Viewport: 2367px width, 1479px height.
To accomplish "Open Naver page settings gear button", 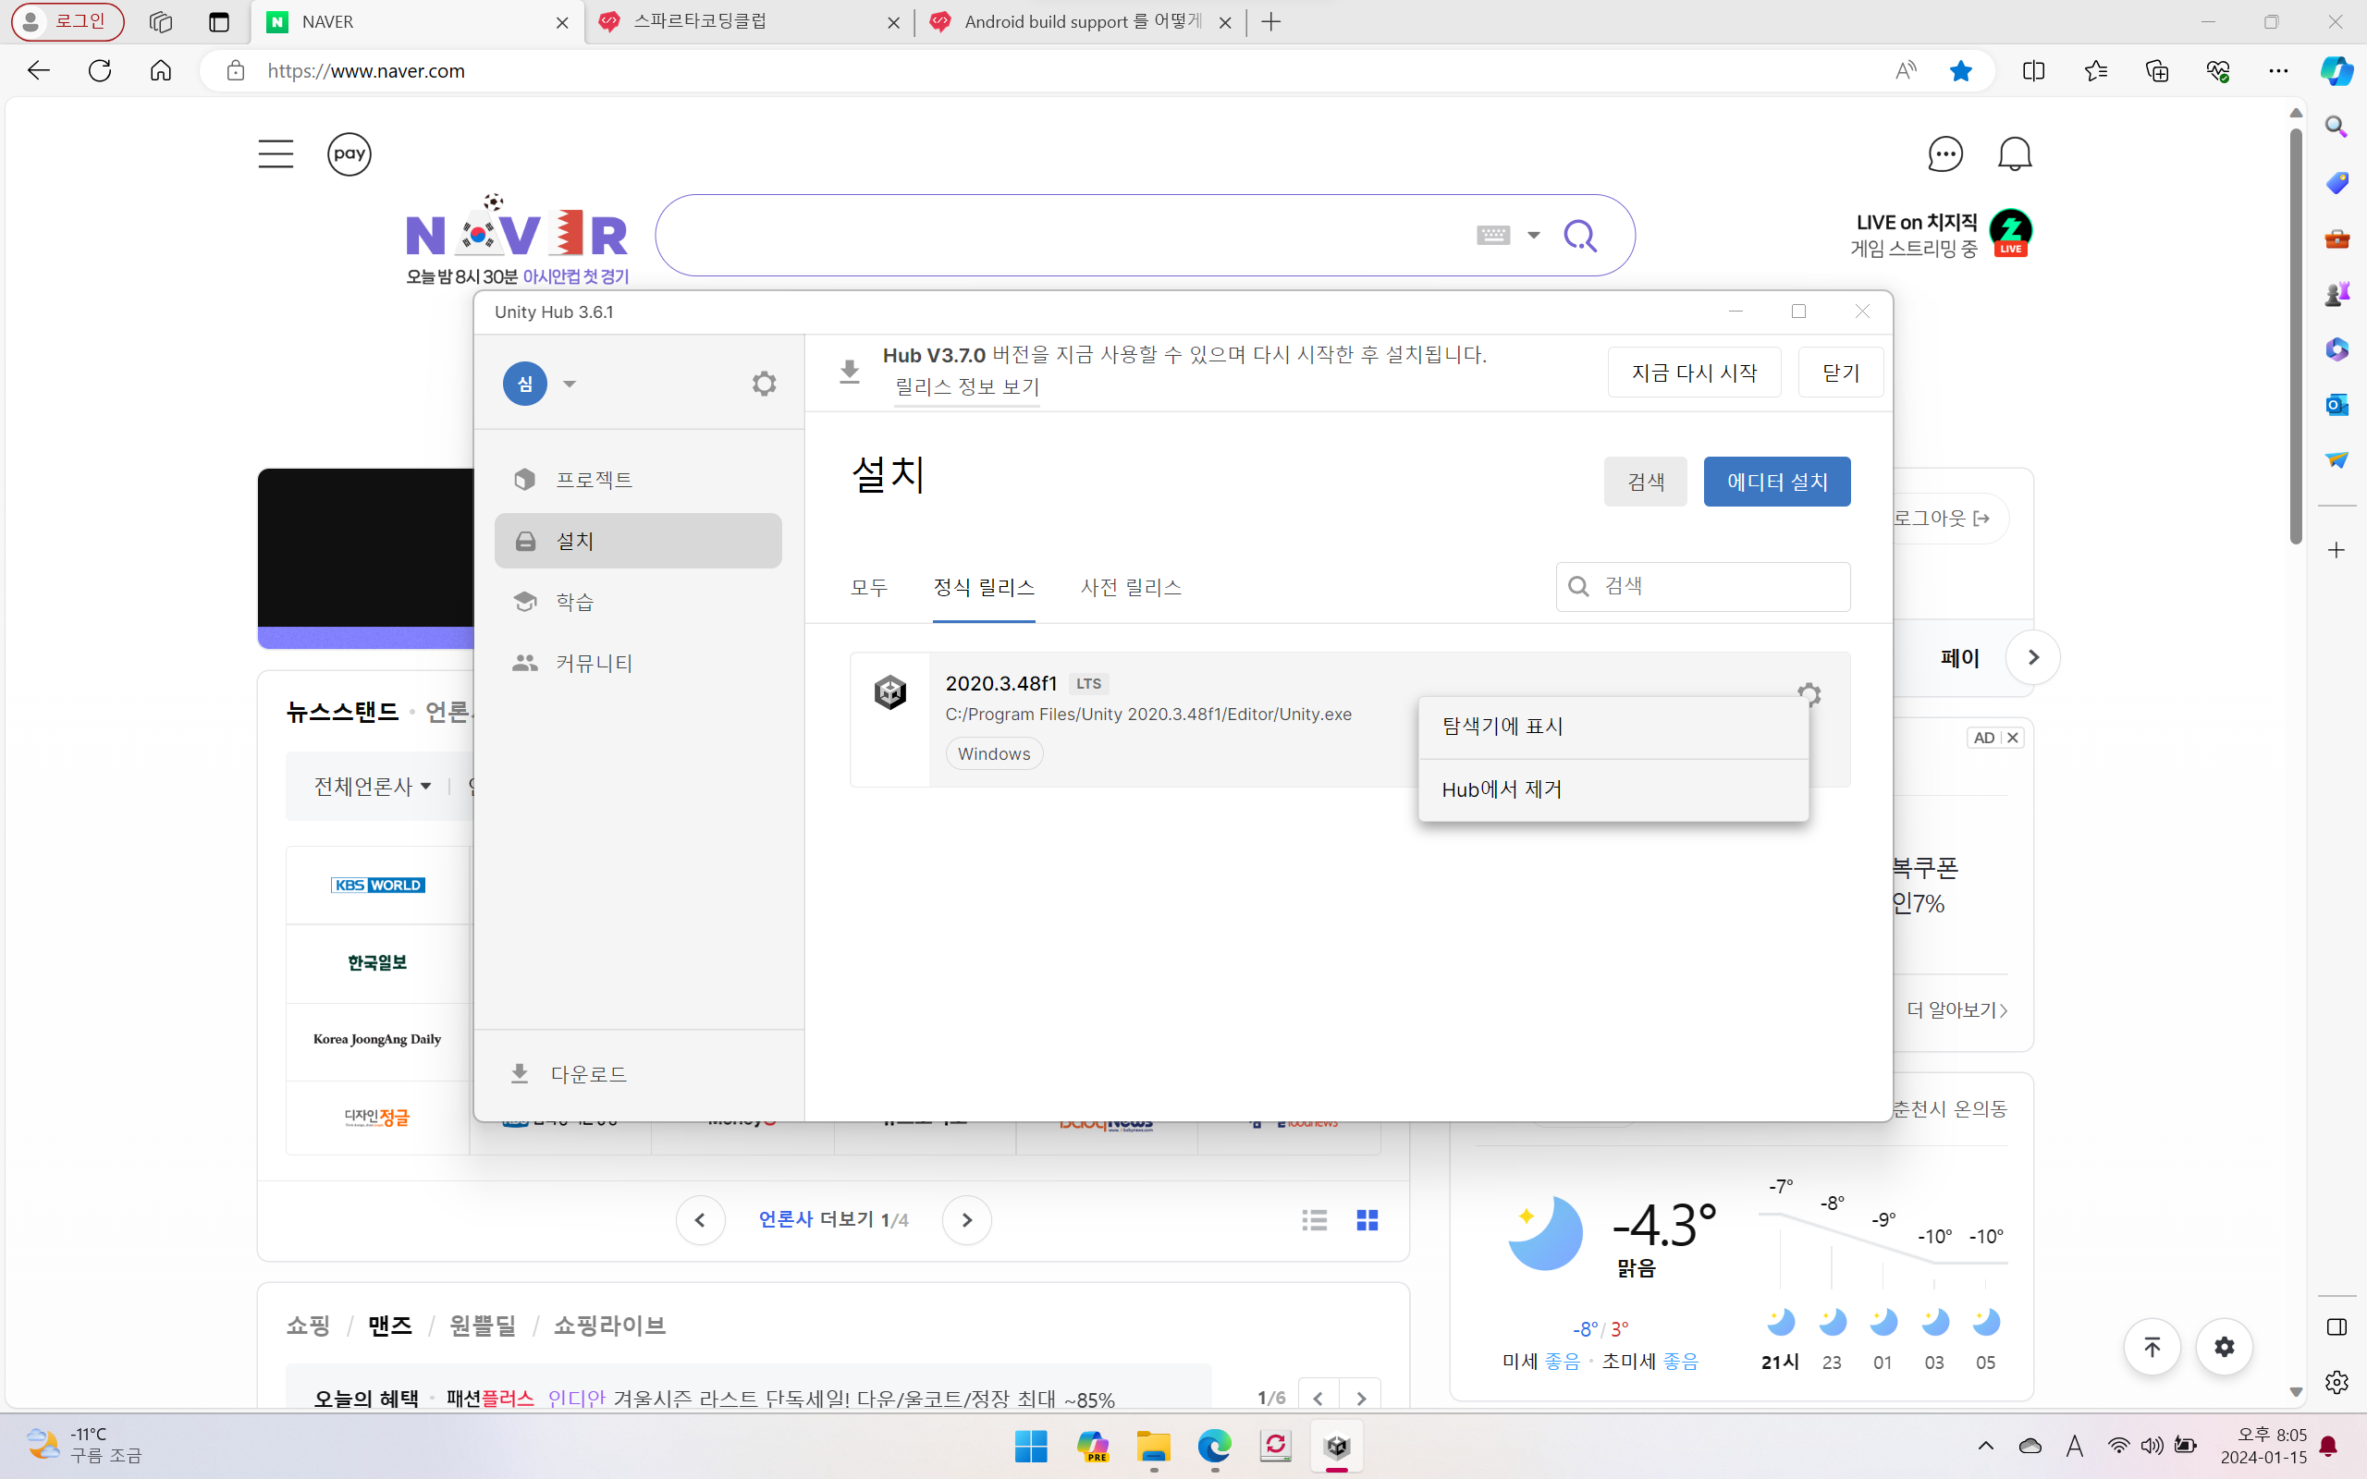I will pos(2225,1347).
